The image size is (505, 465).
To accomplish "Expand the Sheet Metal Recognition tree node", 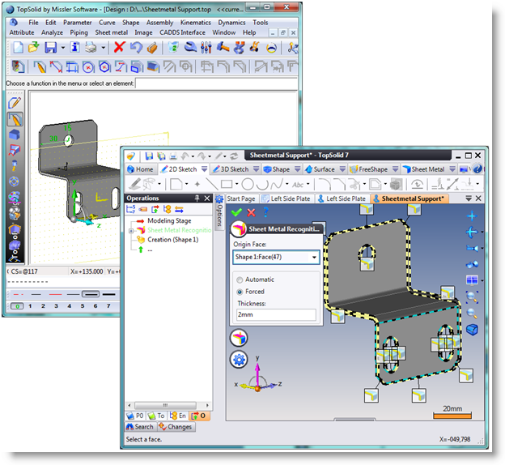I will (131, 231).
